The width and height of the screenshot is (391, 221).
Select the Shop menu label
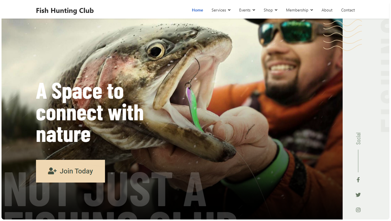[268, 10]
